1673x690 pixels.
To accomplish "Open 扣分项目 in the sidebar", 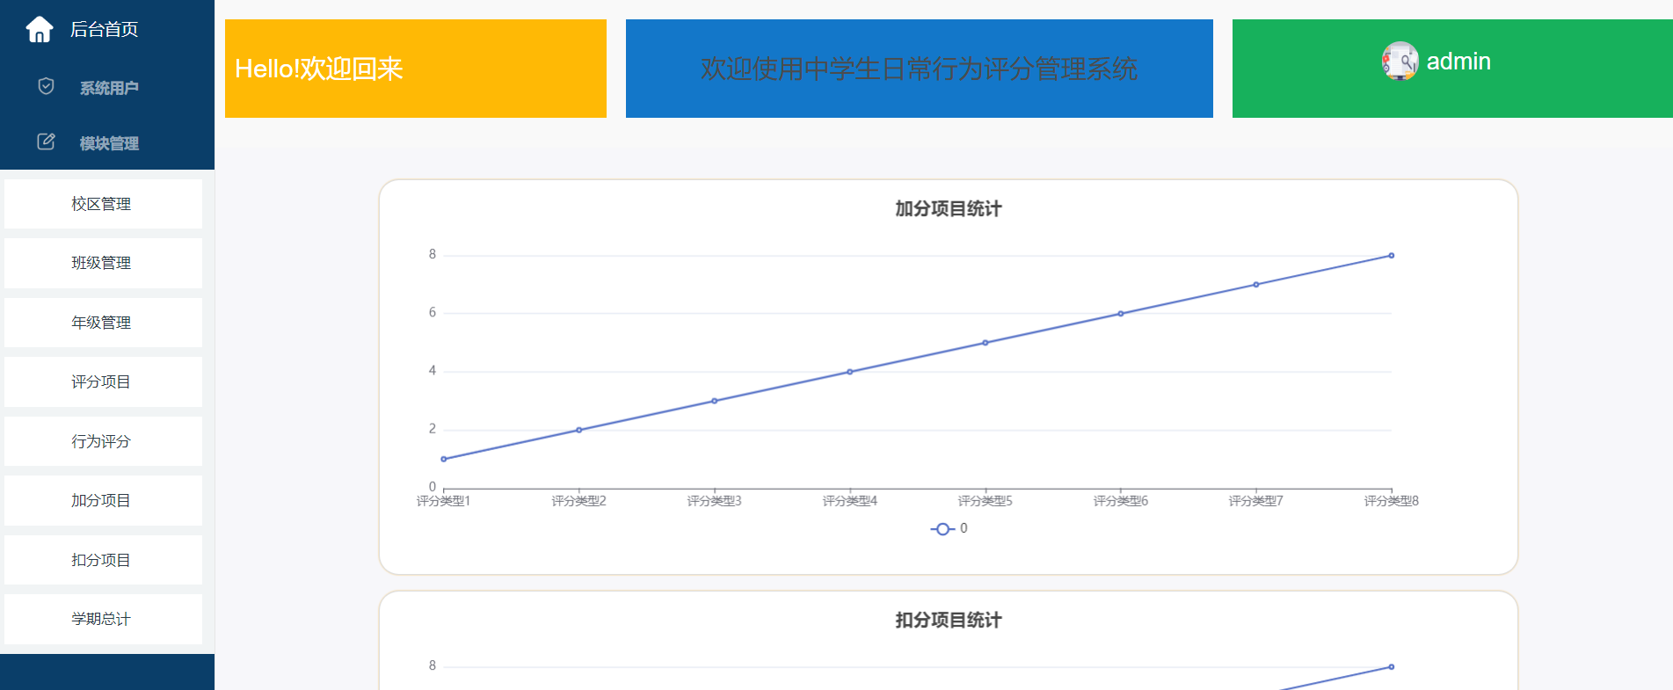I will pyautogui.click(x=103, y=560).
